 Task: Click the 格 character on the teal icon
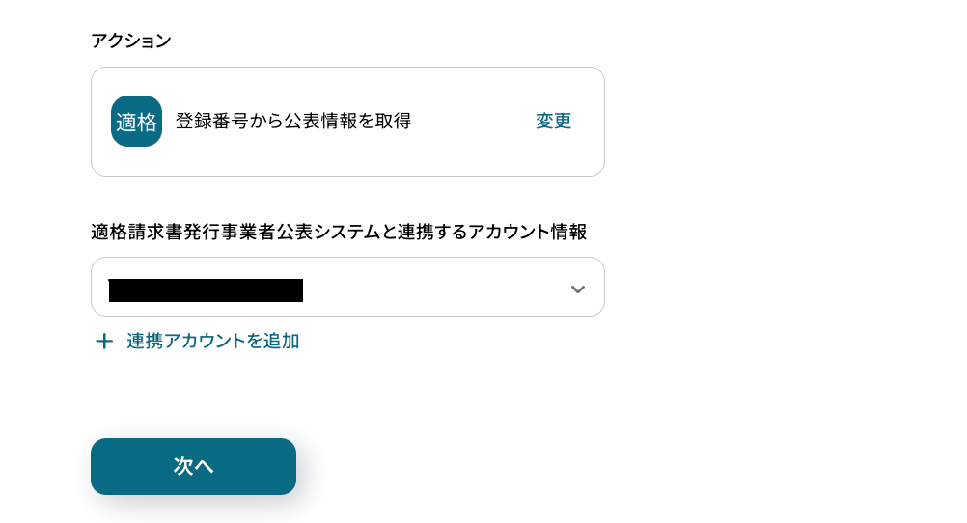coord(147,123)
